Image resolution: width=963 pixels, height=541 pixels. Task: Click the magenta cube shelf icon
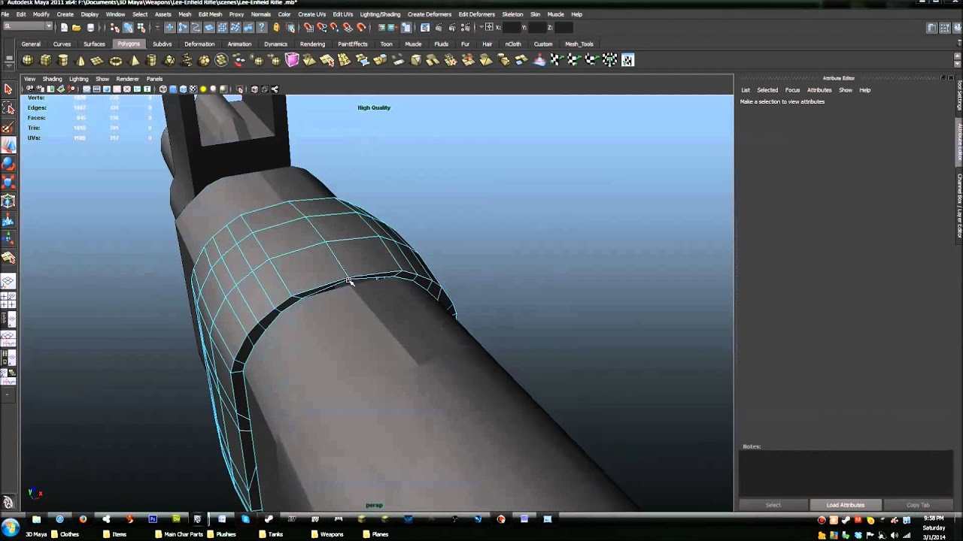(x=293, y=60)
